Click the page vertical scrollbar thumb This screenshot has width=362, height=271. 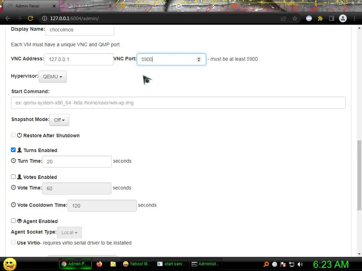[x=359, y=175]
